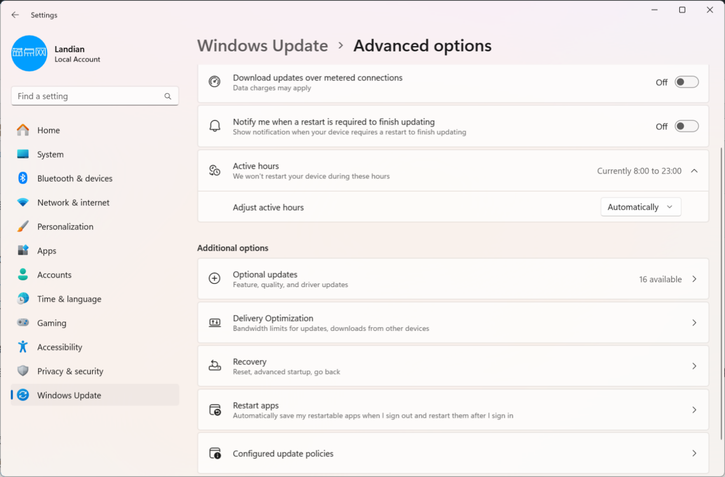The image size is (725, 477).
Task: Click 'Gaming' sidebar label
Action: coord(51,323)
